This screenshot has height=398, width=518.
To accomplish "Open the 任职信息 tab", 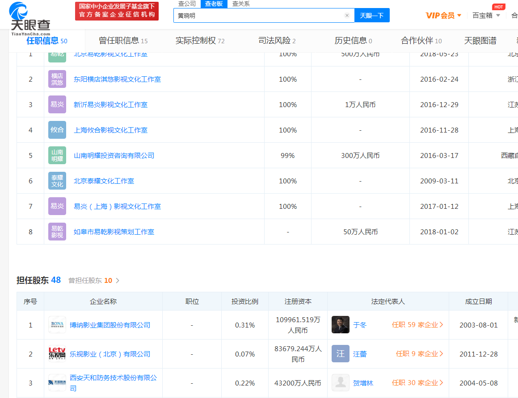I will (47, 41).
